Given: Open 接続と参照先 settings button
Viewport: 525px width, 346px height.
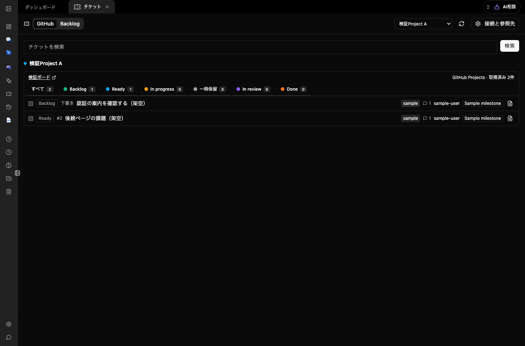Looking at the screenshot, I should 495,24.
